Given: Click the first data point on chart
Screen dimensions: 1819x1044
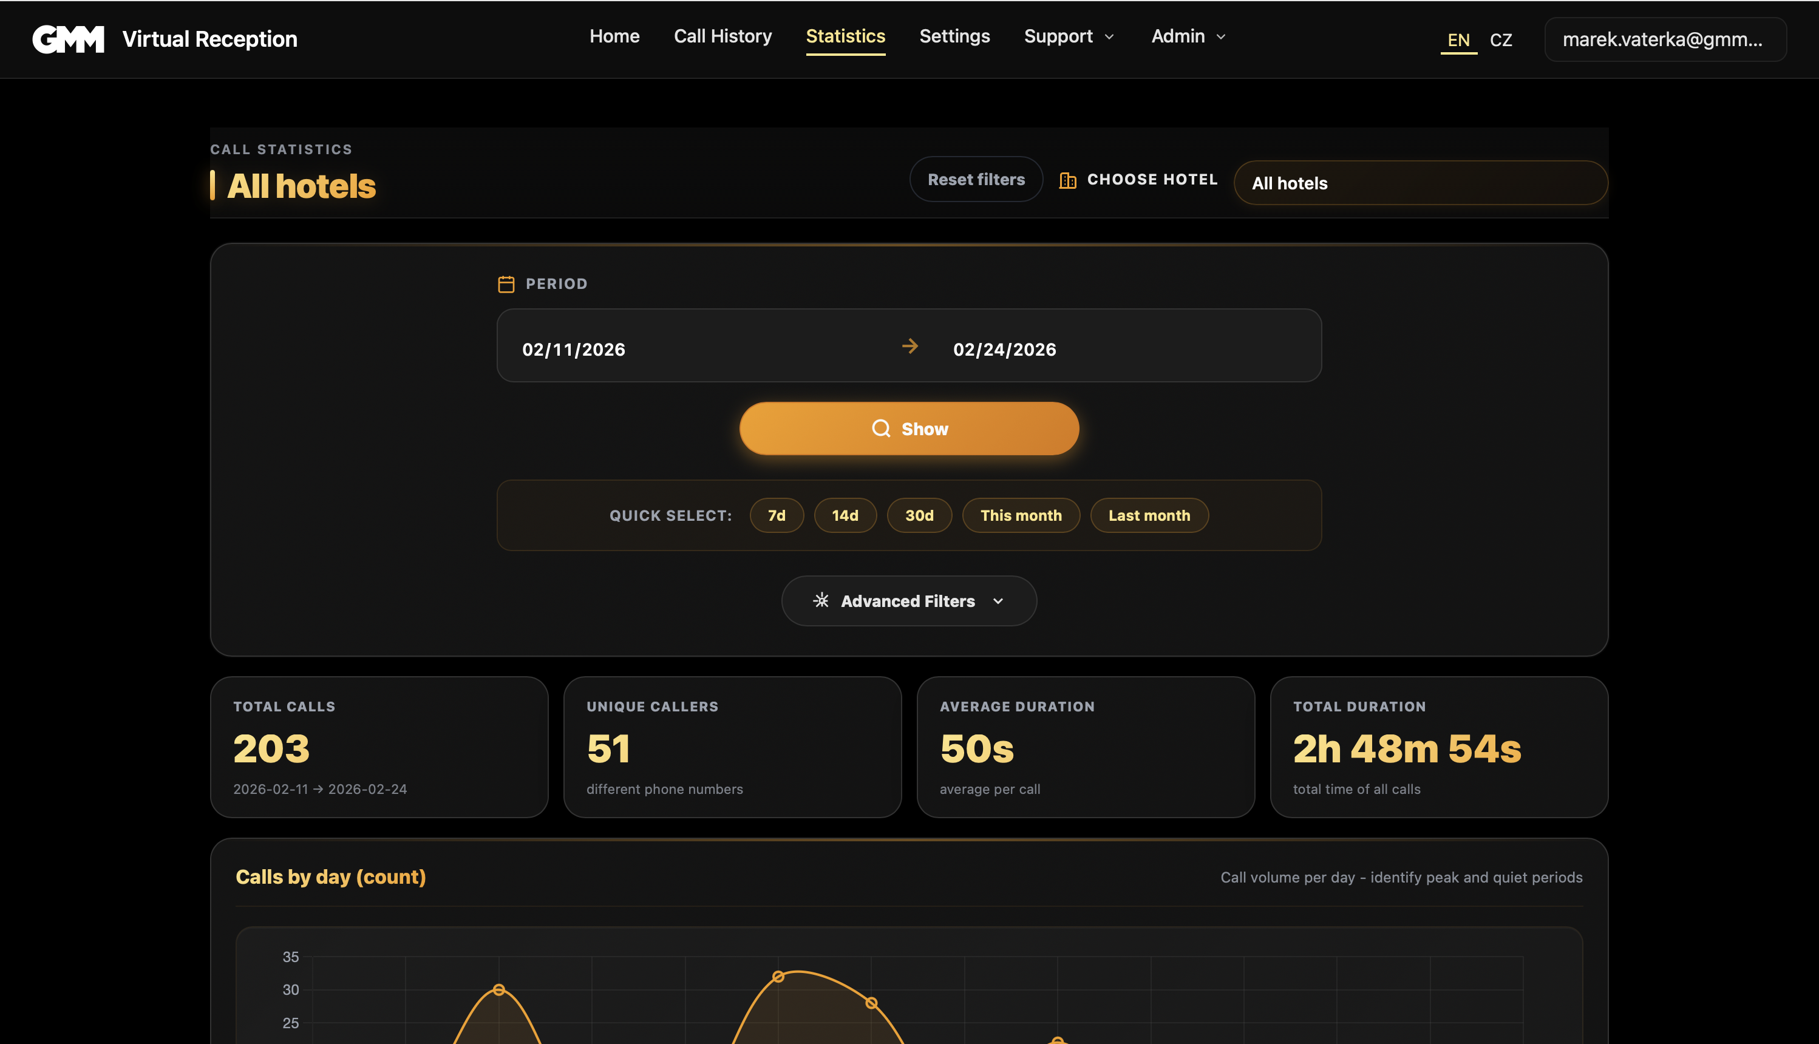Looking at the screenshot, I should point(499,989).
